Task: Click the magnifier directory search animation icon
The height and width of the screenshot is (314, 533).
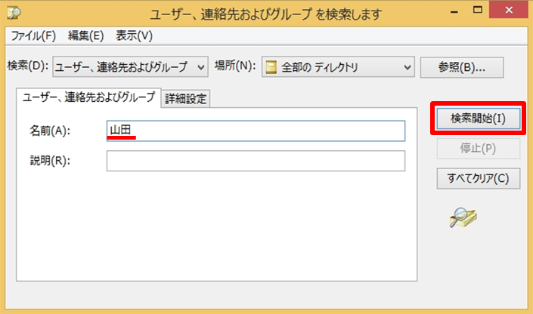Action: click(x=463, y=217)
